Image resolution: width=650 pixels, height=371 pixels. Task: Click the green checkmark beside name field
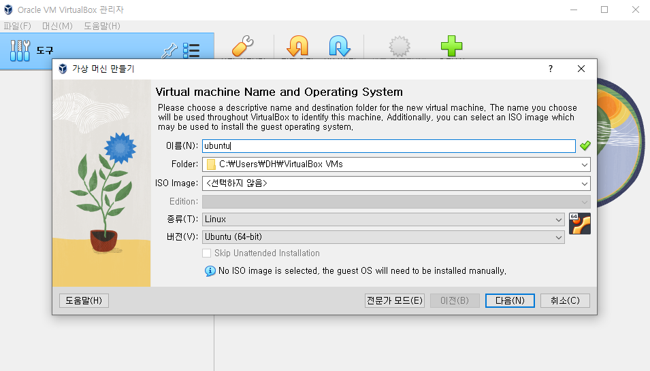[x=585, y=145]
